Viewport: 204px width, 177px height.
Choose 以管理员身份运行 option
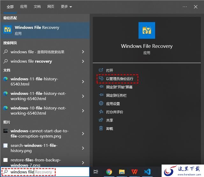pos(120,79)
